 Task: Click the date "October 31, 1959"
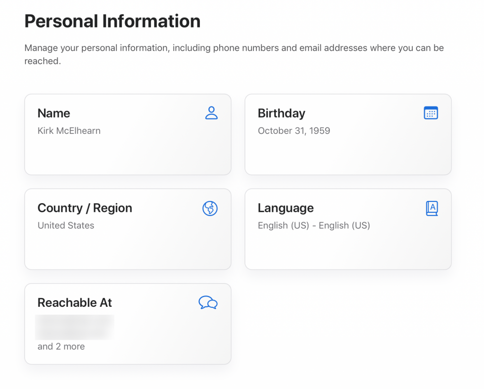tap(294, 131)
